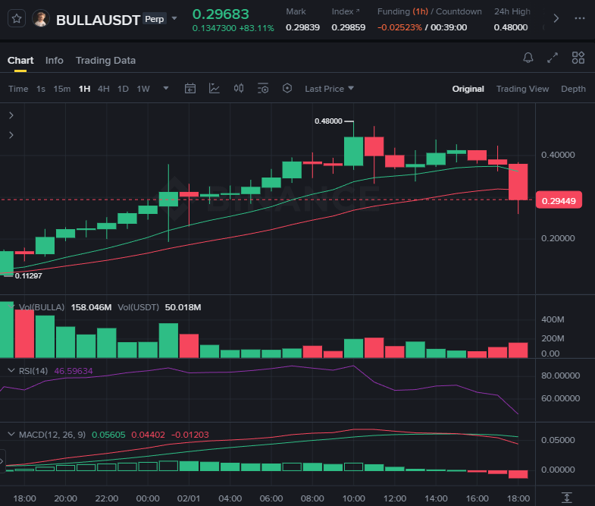This screenshot has height=506, width=595.
Task: Switch to the Info tab
Action: pyautogui.click(x=55, y=61)
